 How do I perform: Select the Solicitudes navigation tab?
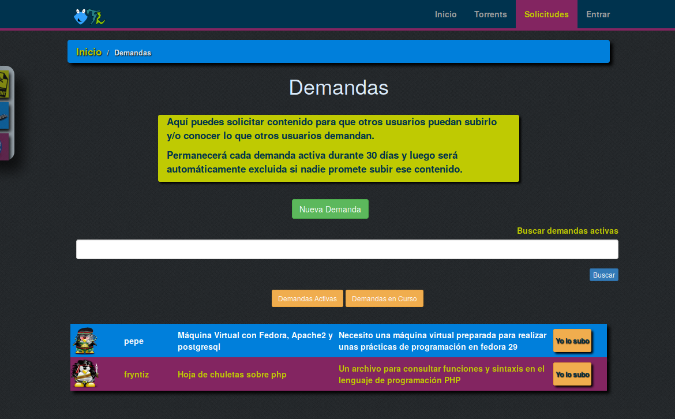coord(546,14)
